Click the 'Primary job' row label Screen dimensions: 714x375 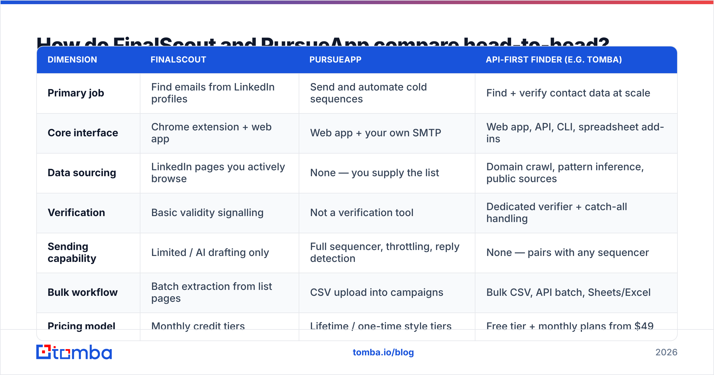[x=76, y=93]
